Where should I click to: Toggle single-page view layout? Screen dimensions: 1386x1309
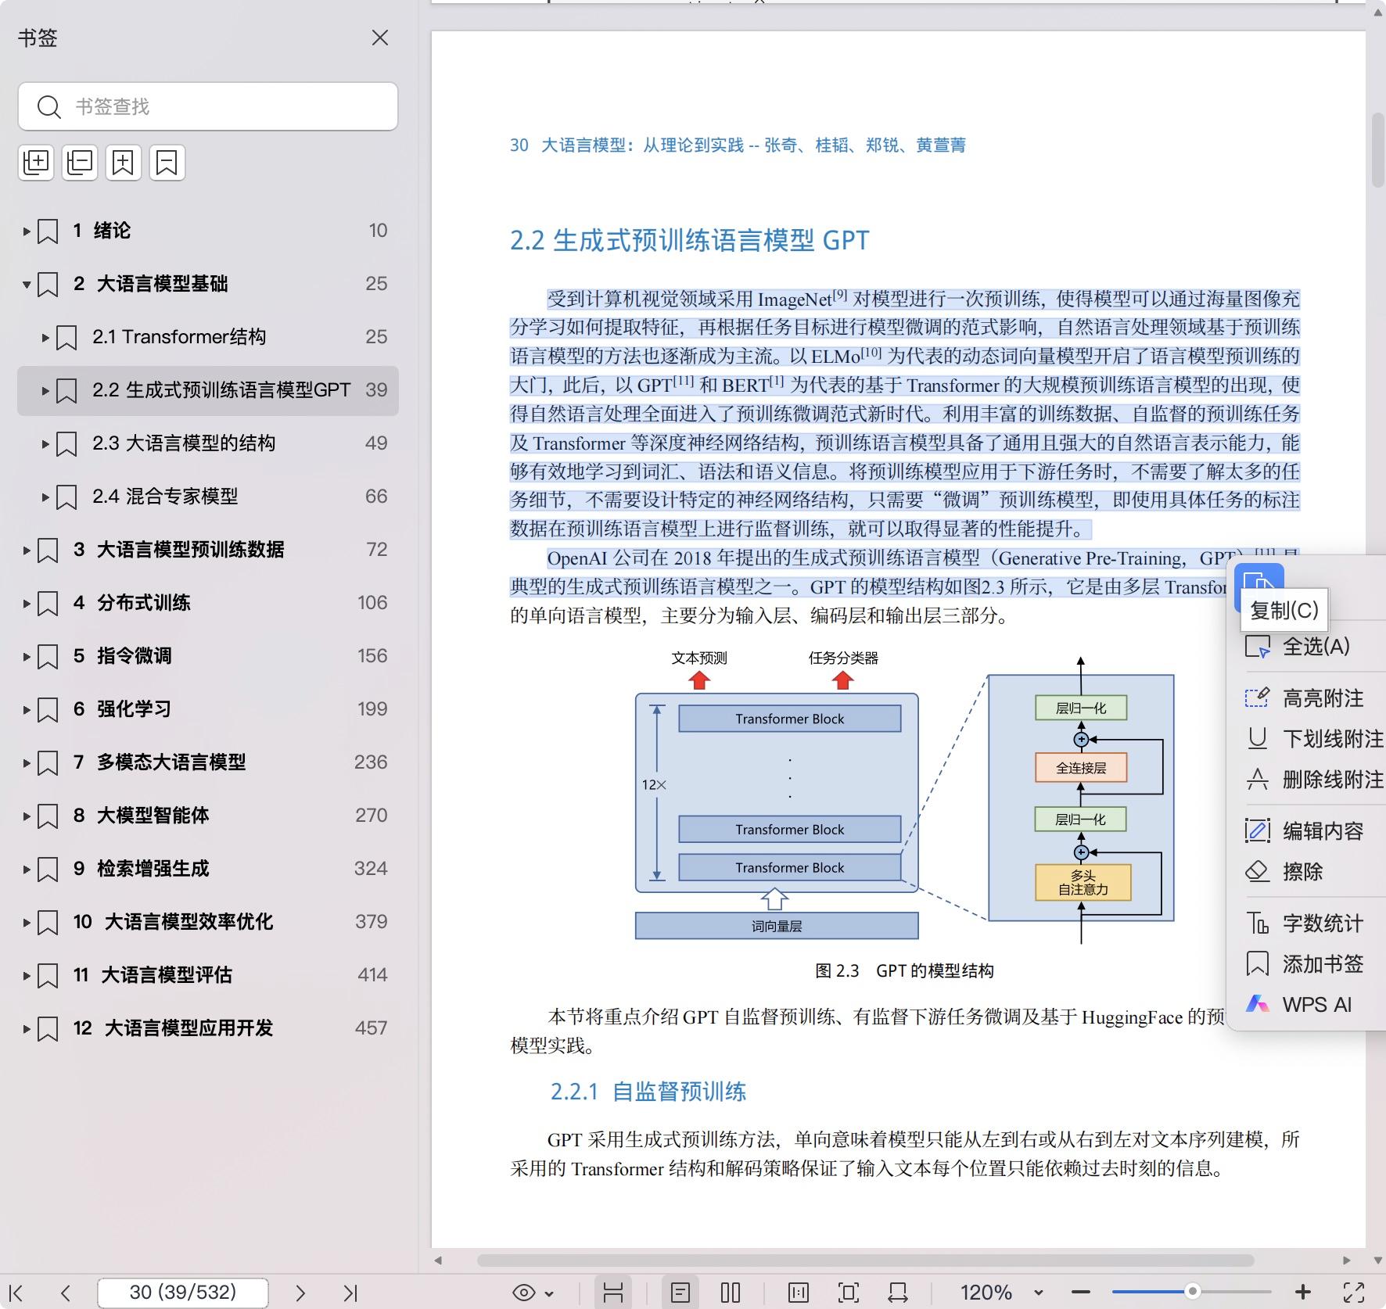pyautogui.click(x=680, y=1293)
